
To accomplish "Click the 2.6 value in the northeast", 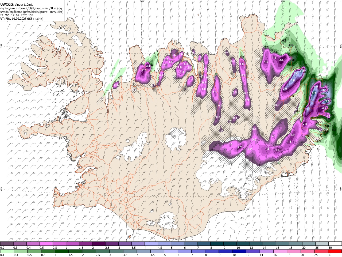I will pos(281,60).
